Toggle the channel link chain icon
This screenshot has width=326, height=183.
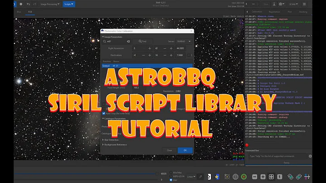coord(201,177)
